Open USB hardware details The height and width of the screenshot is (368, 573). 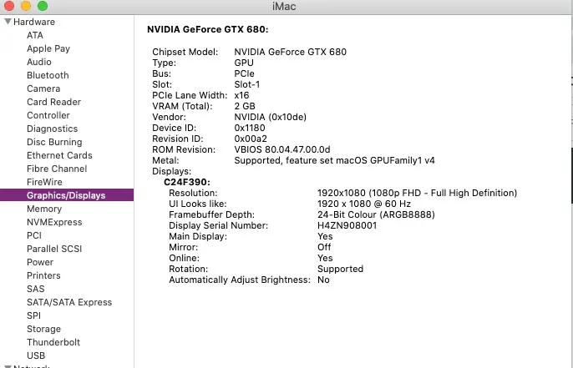click(x=35, y=355)
